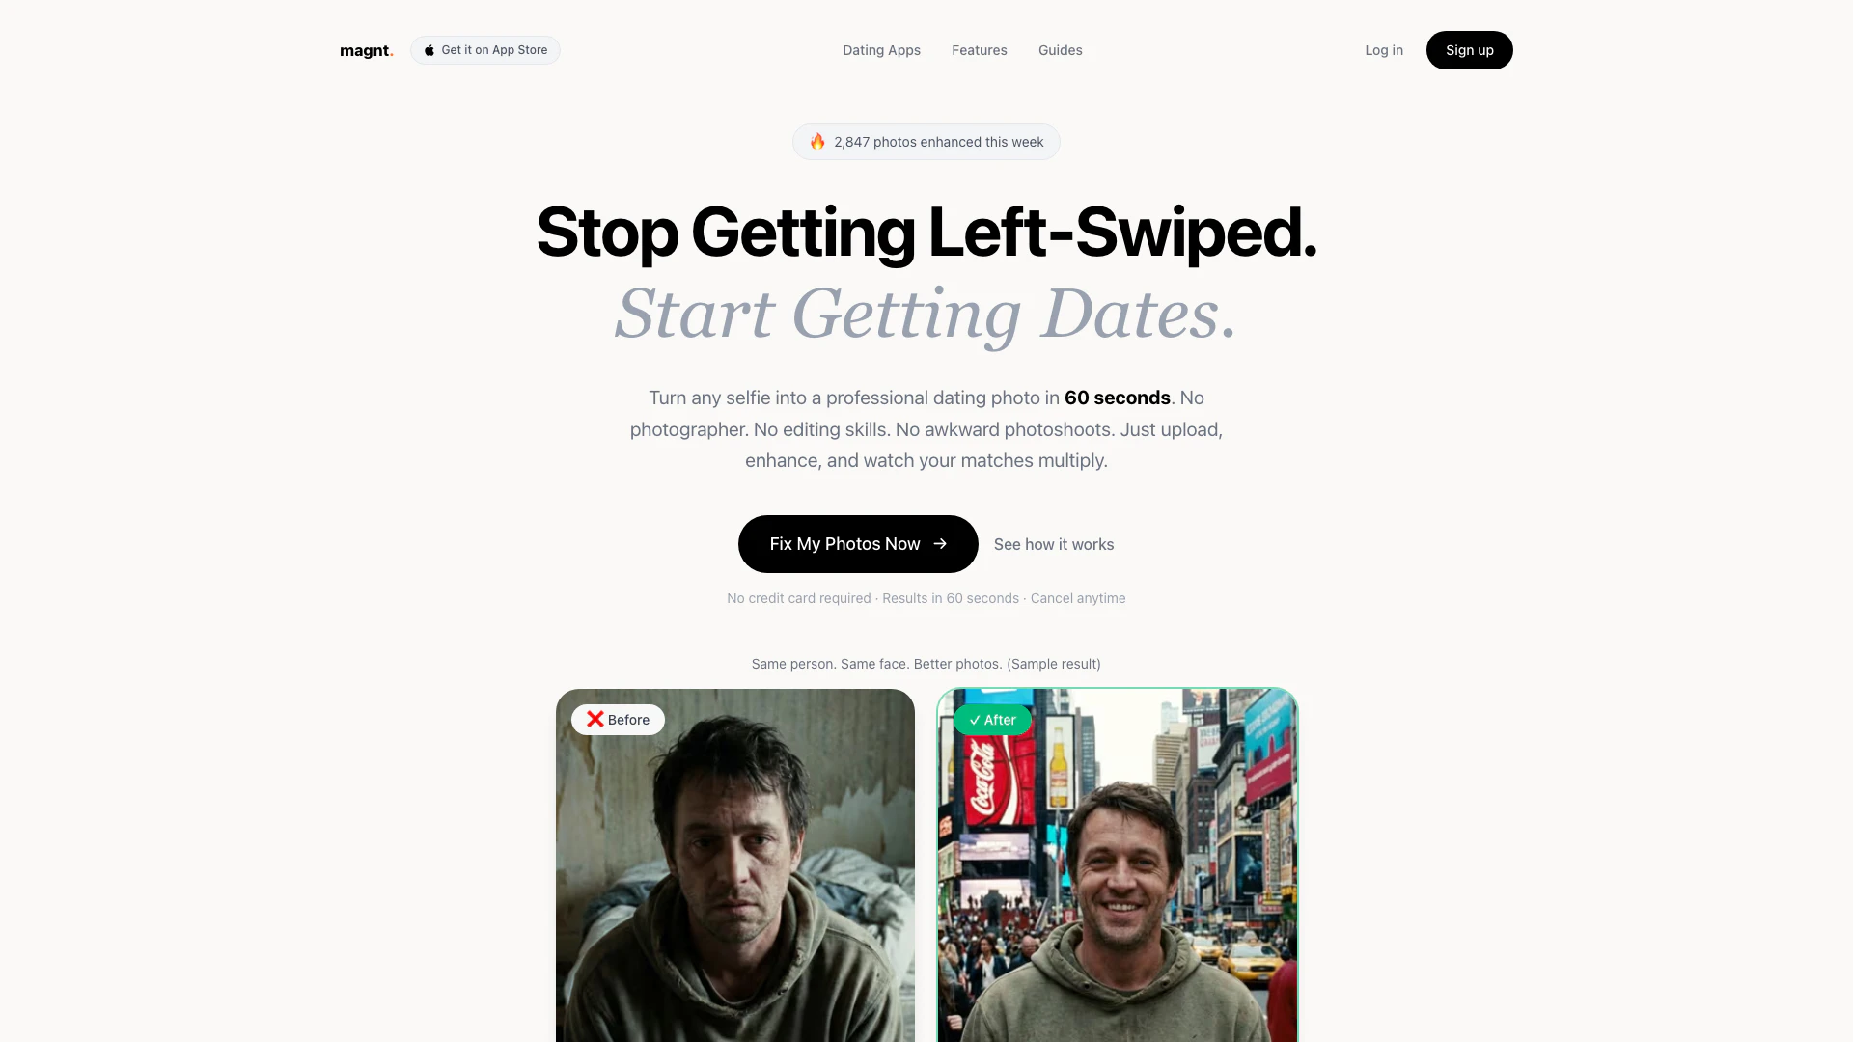Click the After photo thumbnail
The width and height of the screenshot is (1853, 1042).
[x=1118, y=865]
